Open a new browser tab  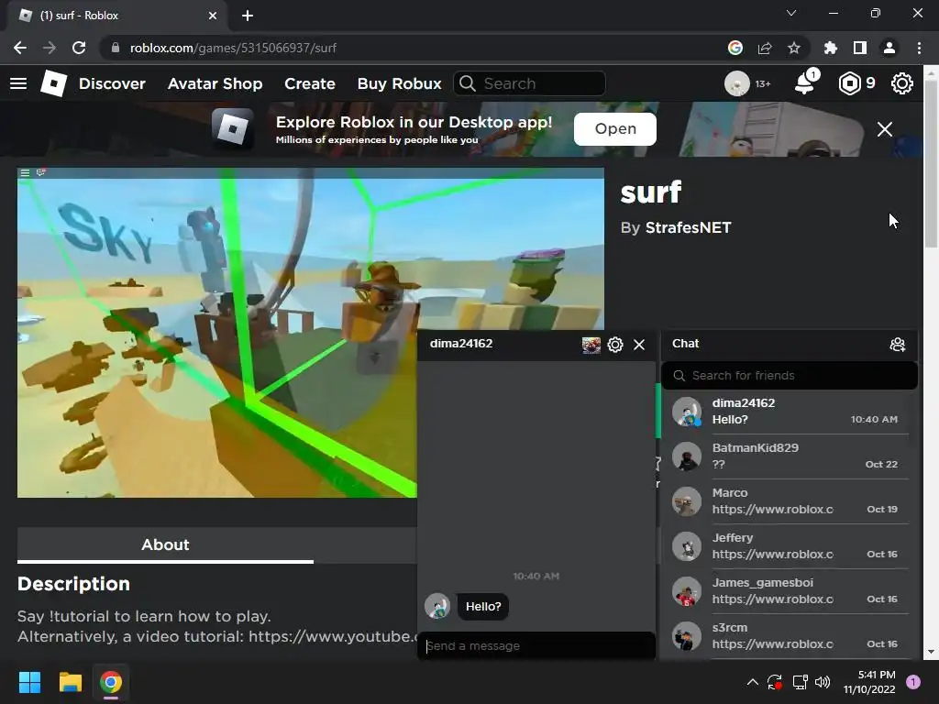pyautogui.click(x=248, y=16)
